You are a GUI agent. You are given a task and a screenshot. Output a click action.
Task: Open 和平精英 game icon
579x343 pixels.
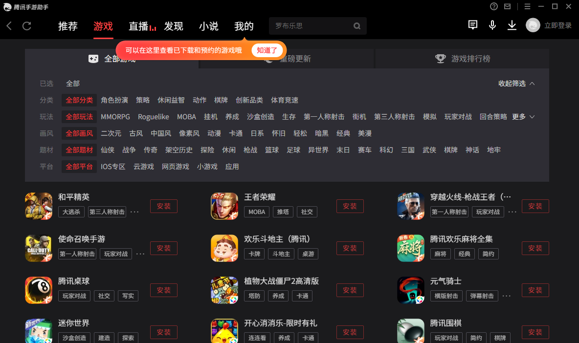coord(39,206)
